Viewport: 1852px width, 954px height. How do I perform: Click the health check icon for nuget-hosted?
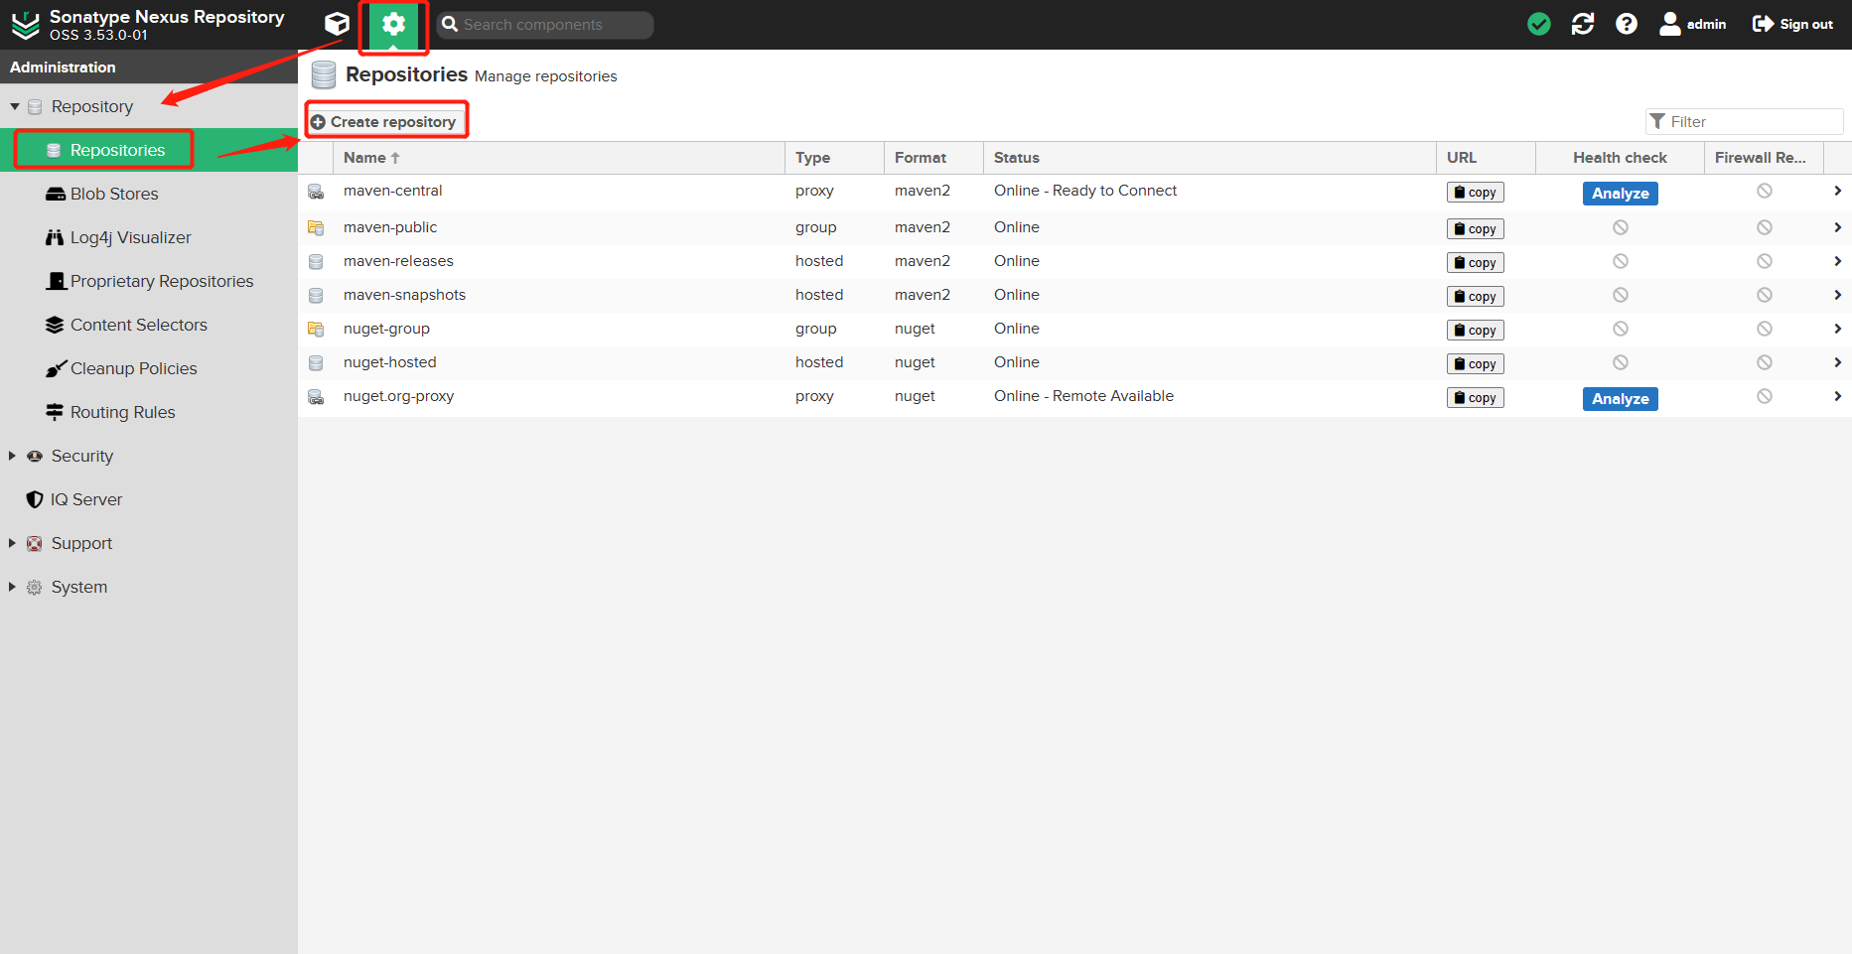[1621, 362]
